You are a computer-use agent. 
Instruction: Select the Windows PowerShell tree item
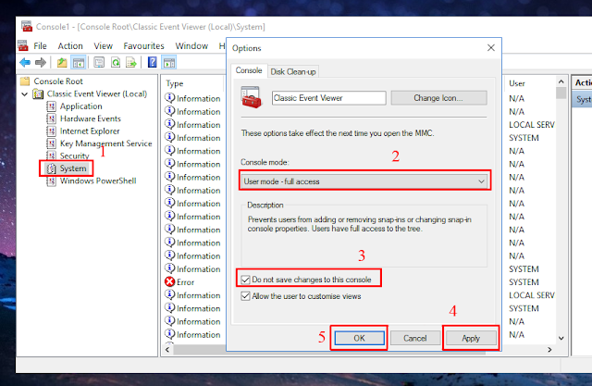98,181
